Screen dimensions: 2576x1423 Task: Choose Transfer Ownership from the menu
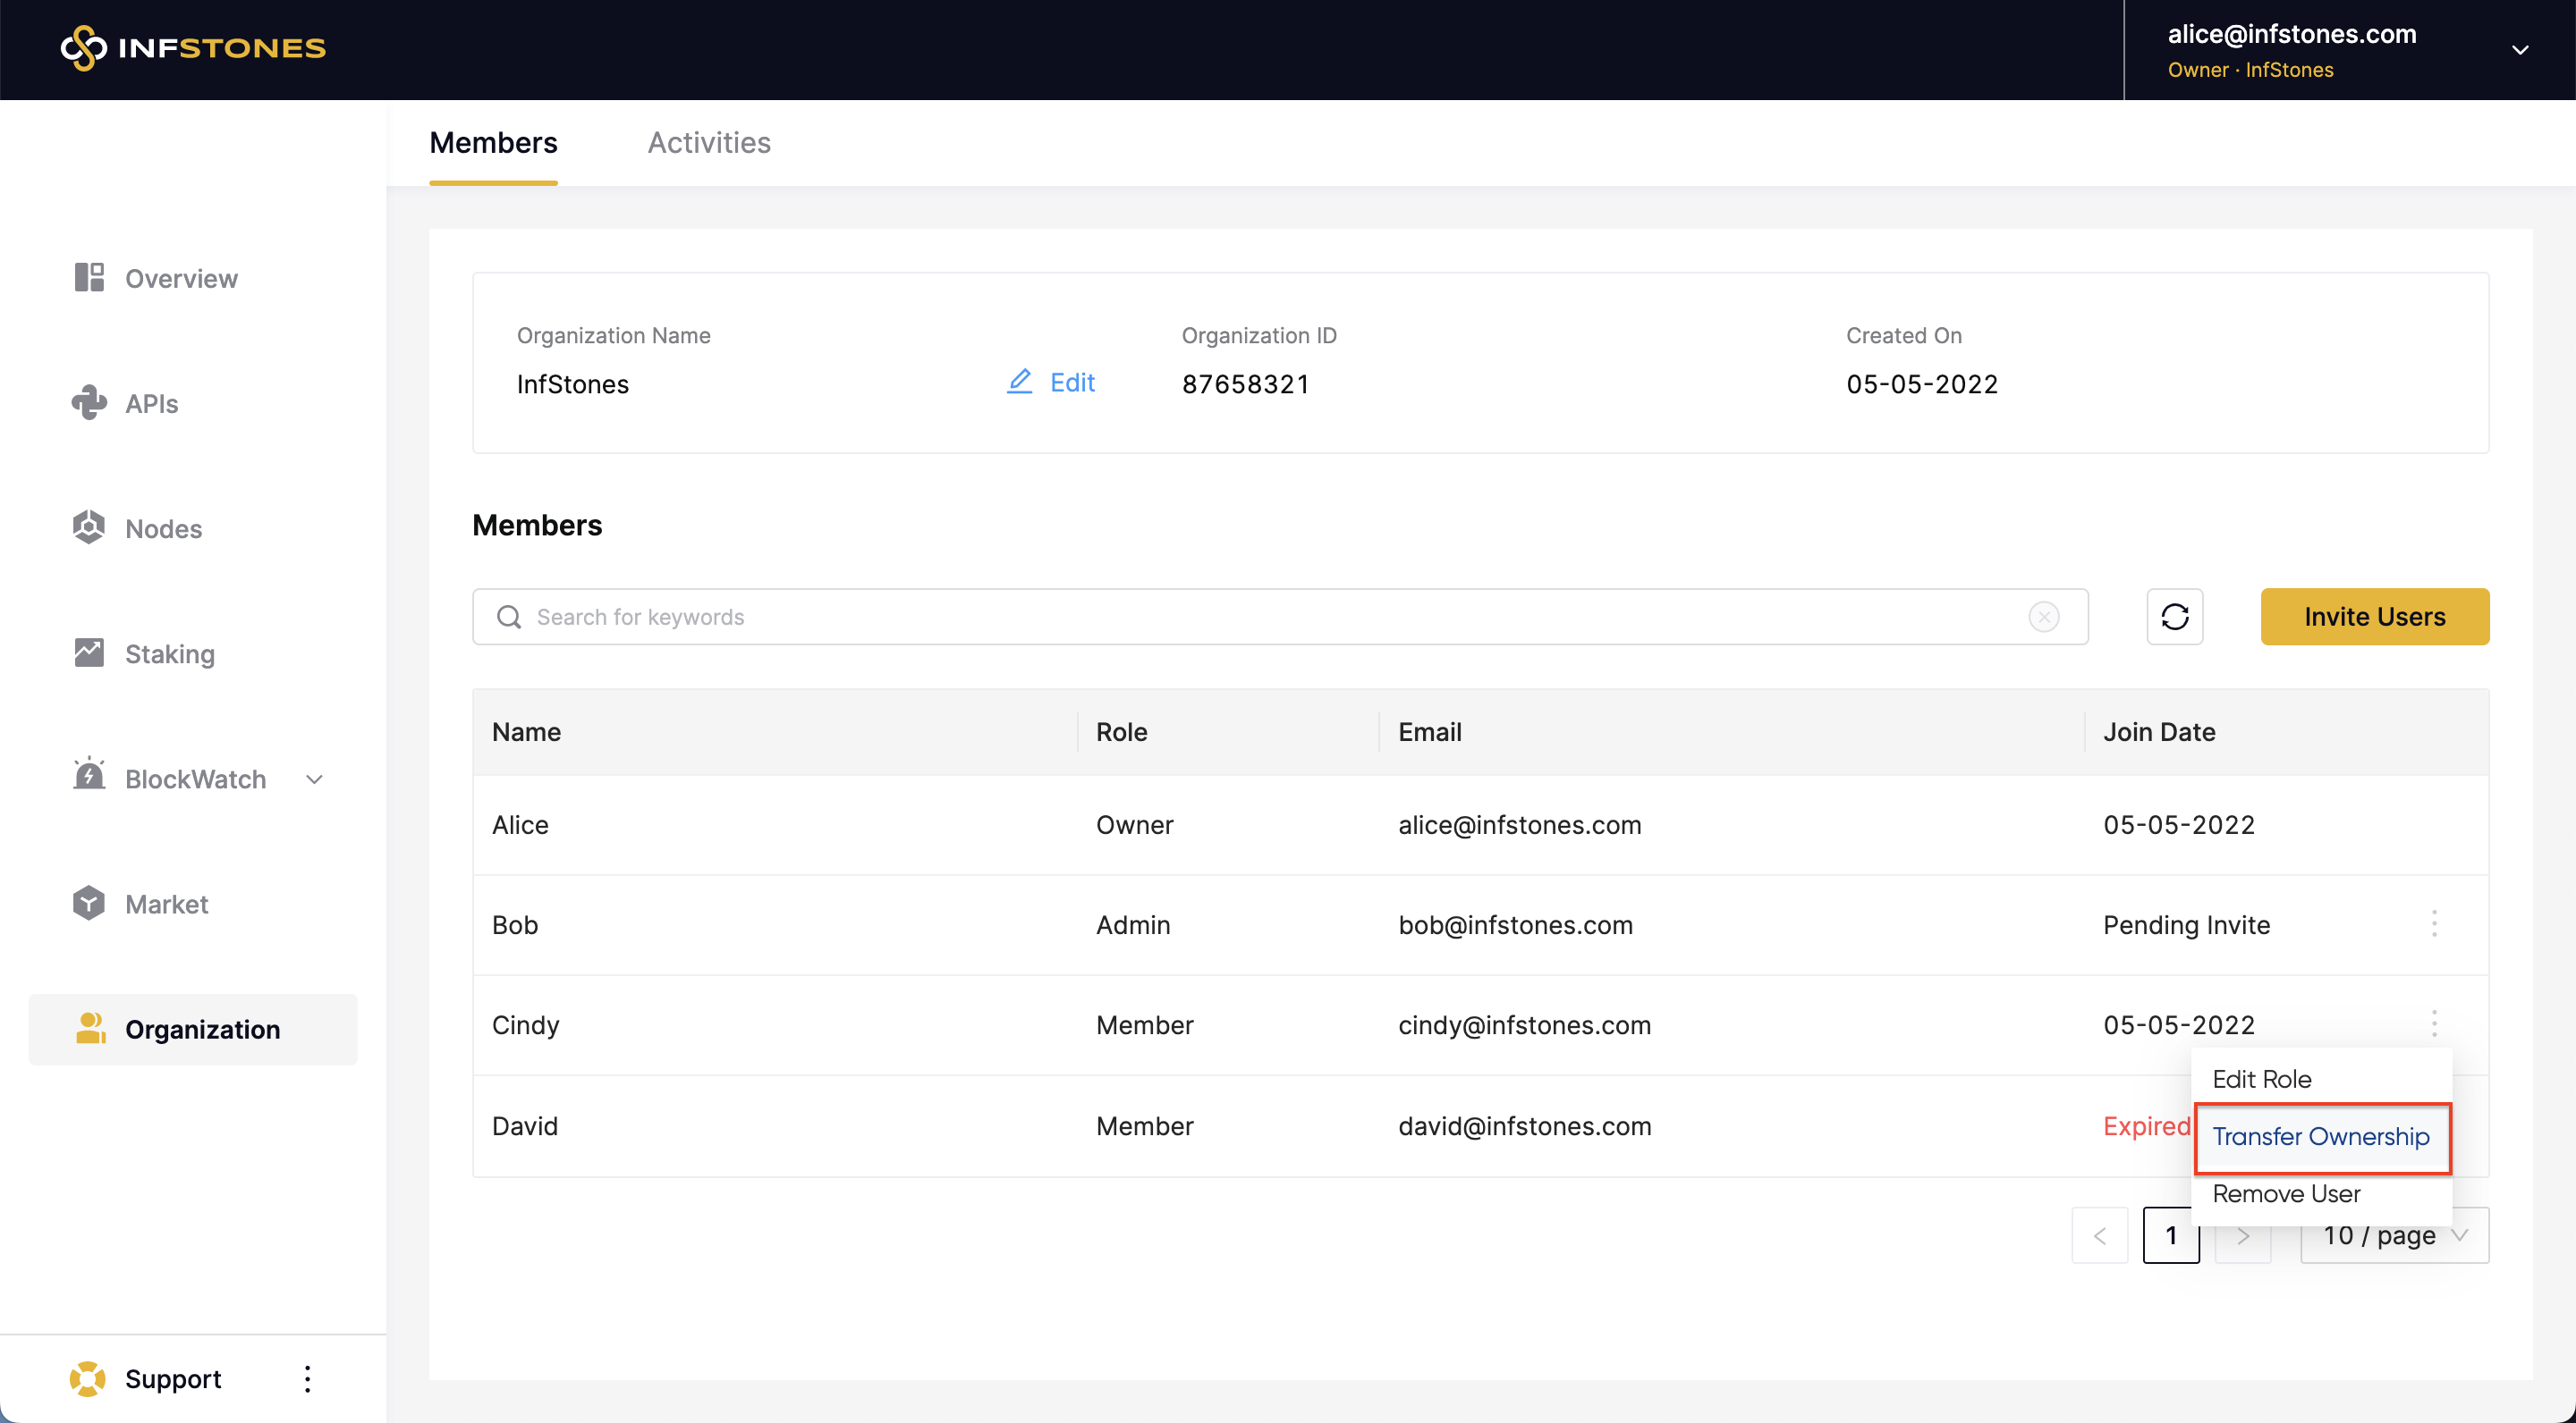pos(2320,1136)
